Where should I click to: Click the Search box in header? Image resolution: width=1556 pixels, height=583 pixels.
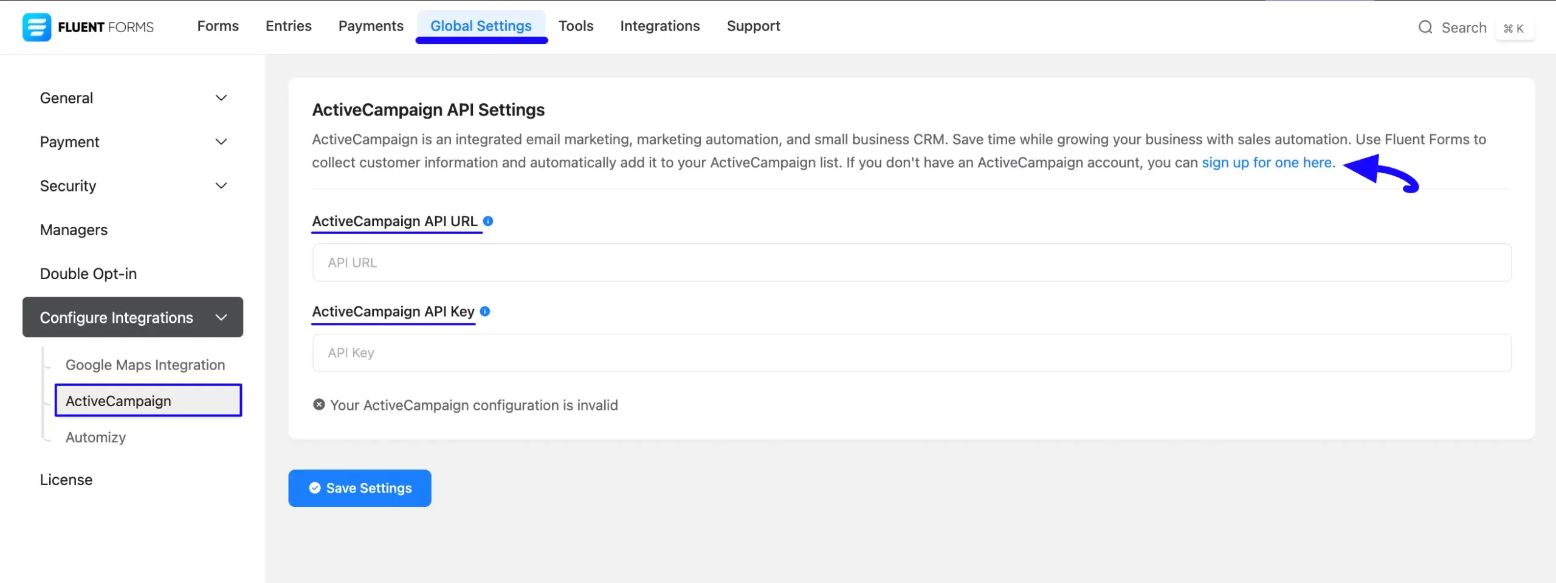(x=1464, y=27)
